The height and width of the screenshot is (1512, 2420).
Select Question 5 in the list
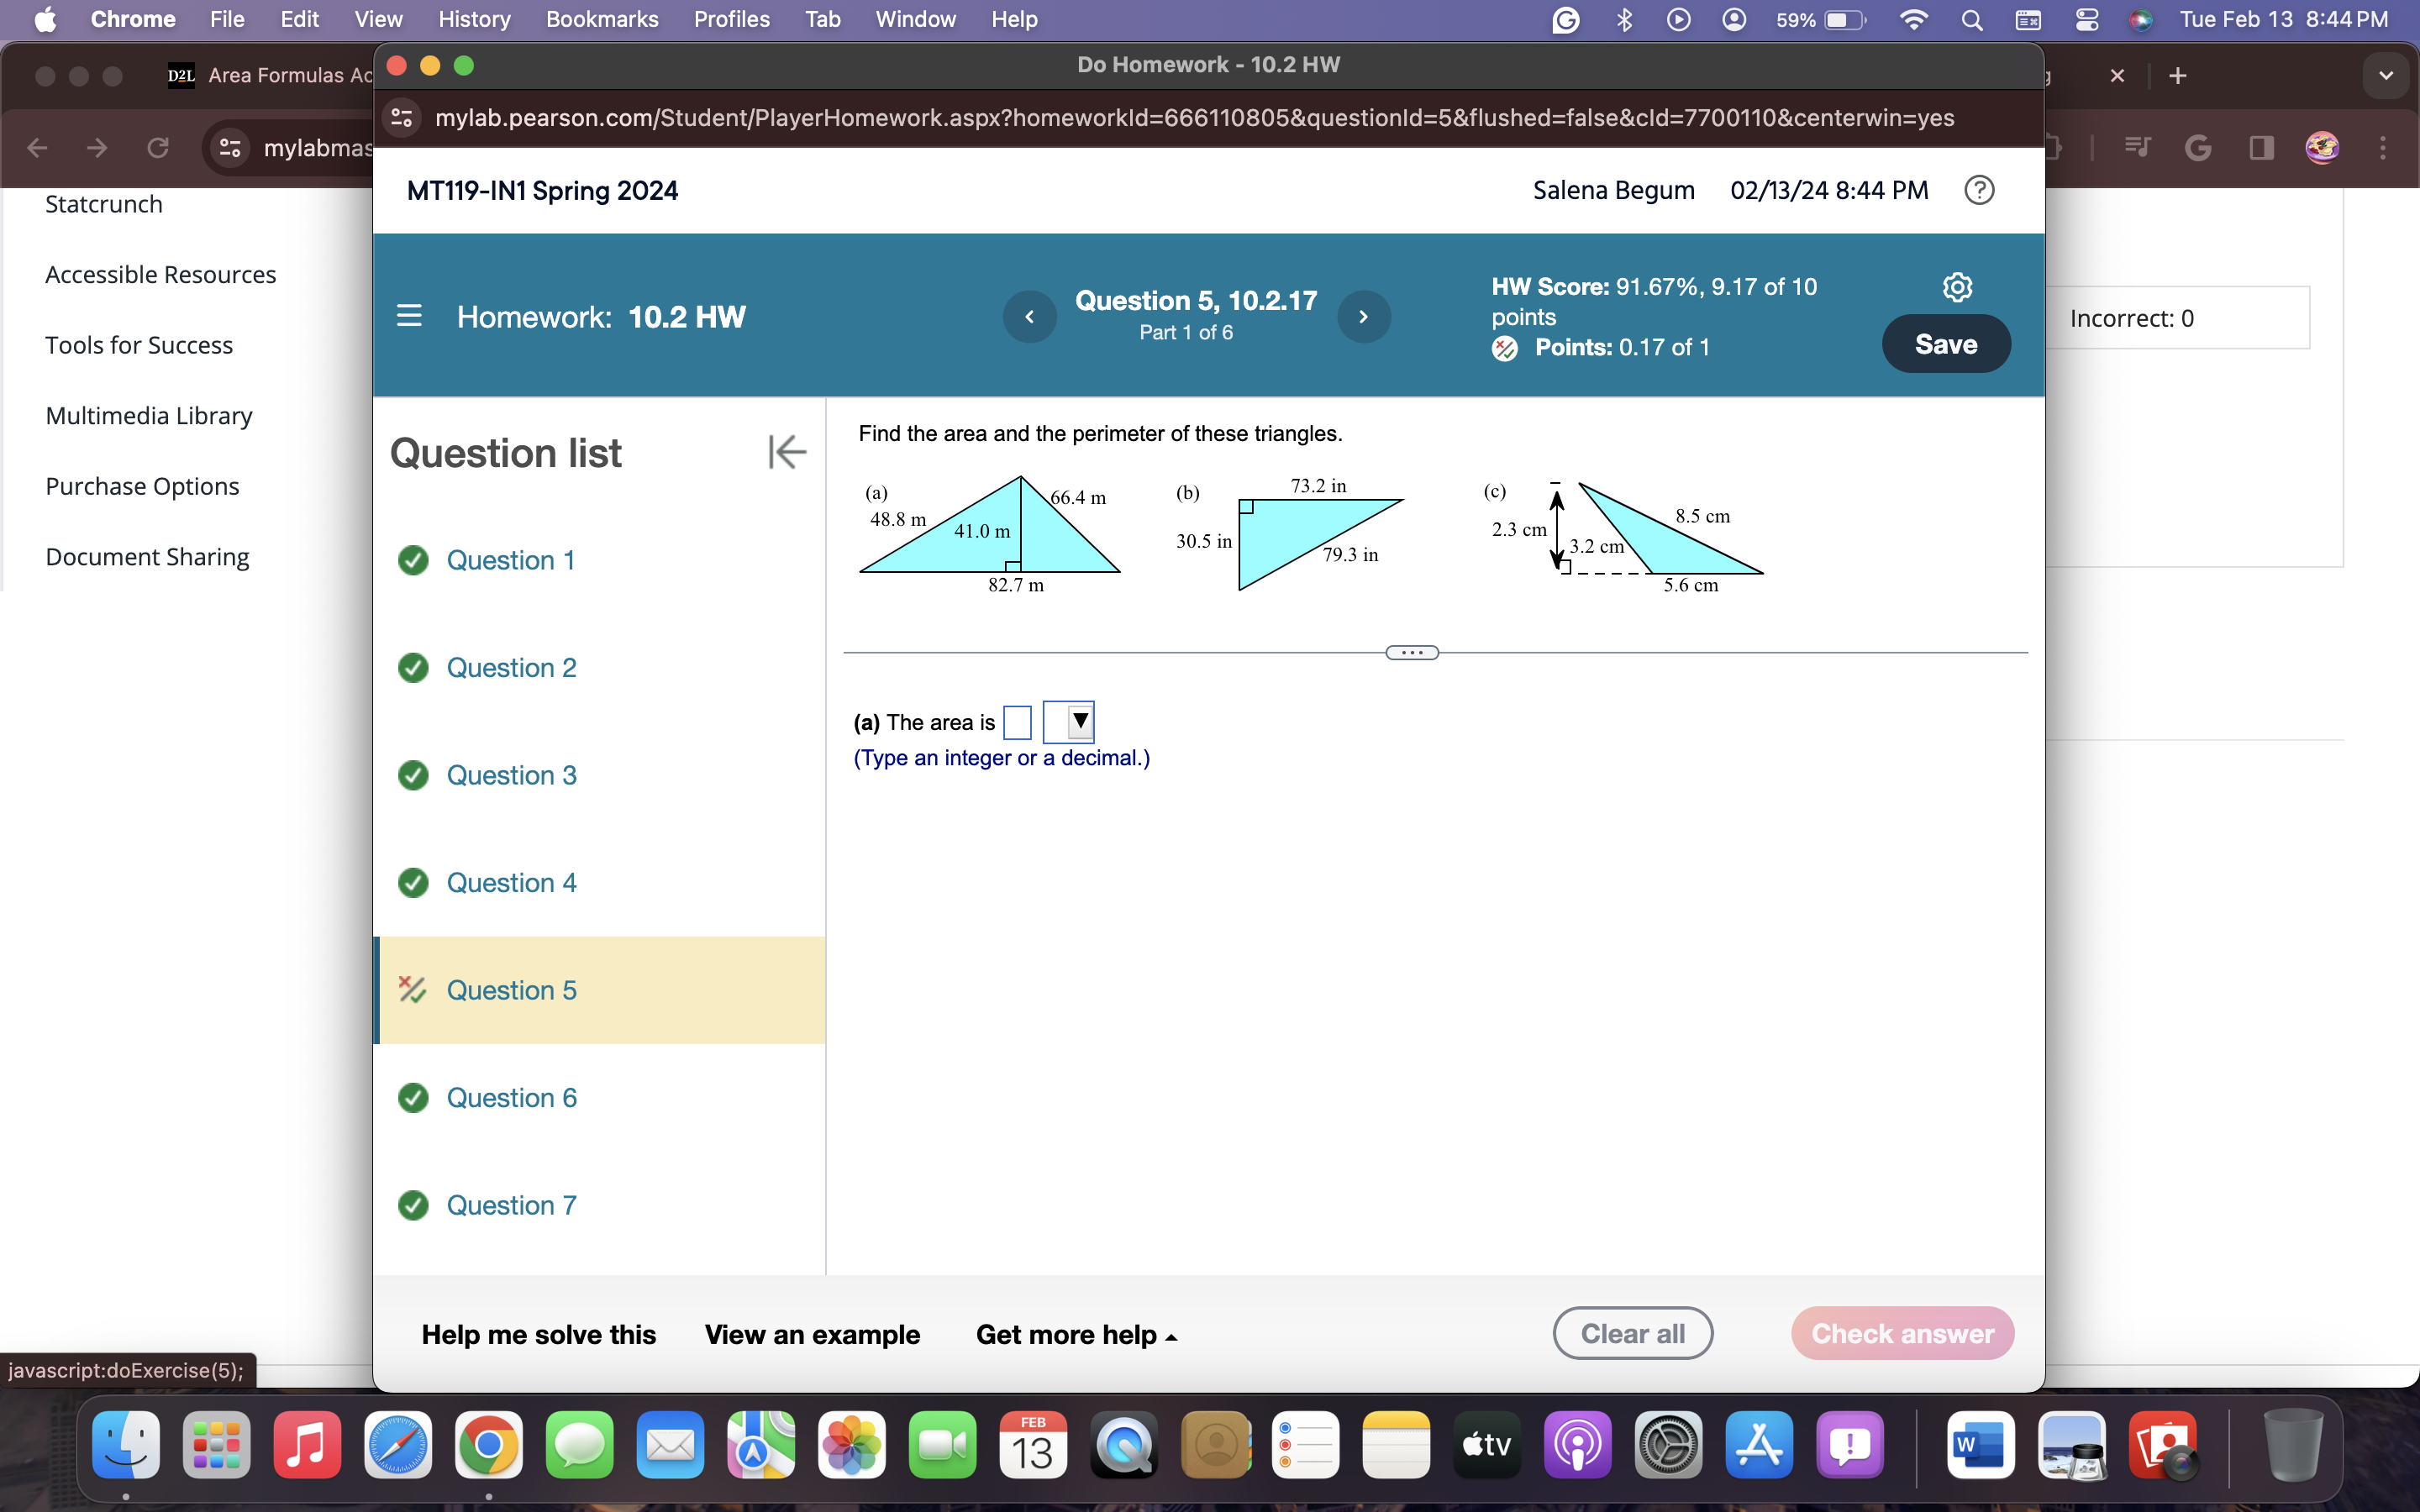click(x=511, y=990)
